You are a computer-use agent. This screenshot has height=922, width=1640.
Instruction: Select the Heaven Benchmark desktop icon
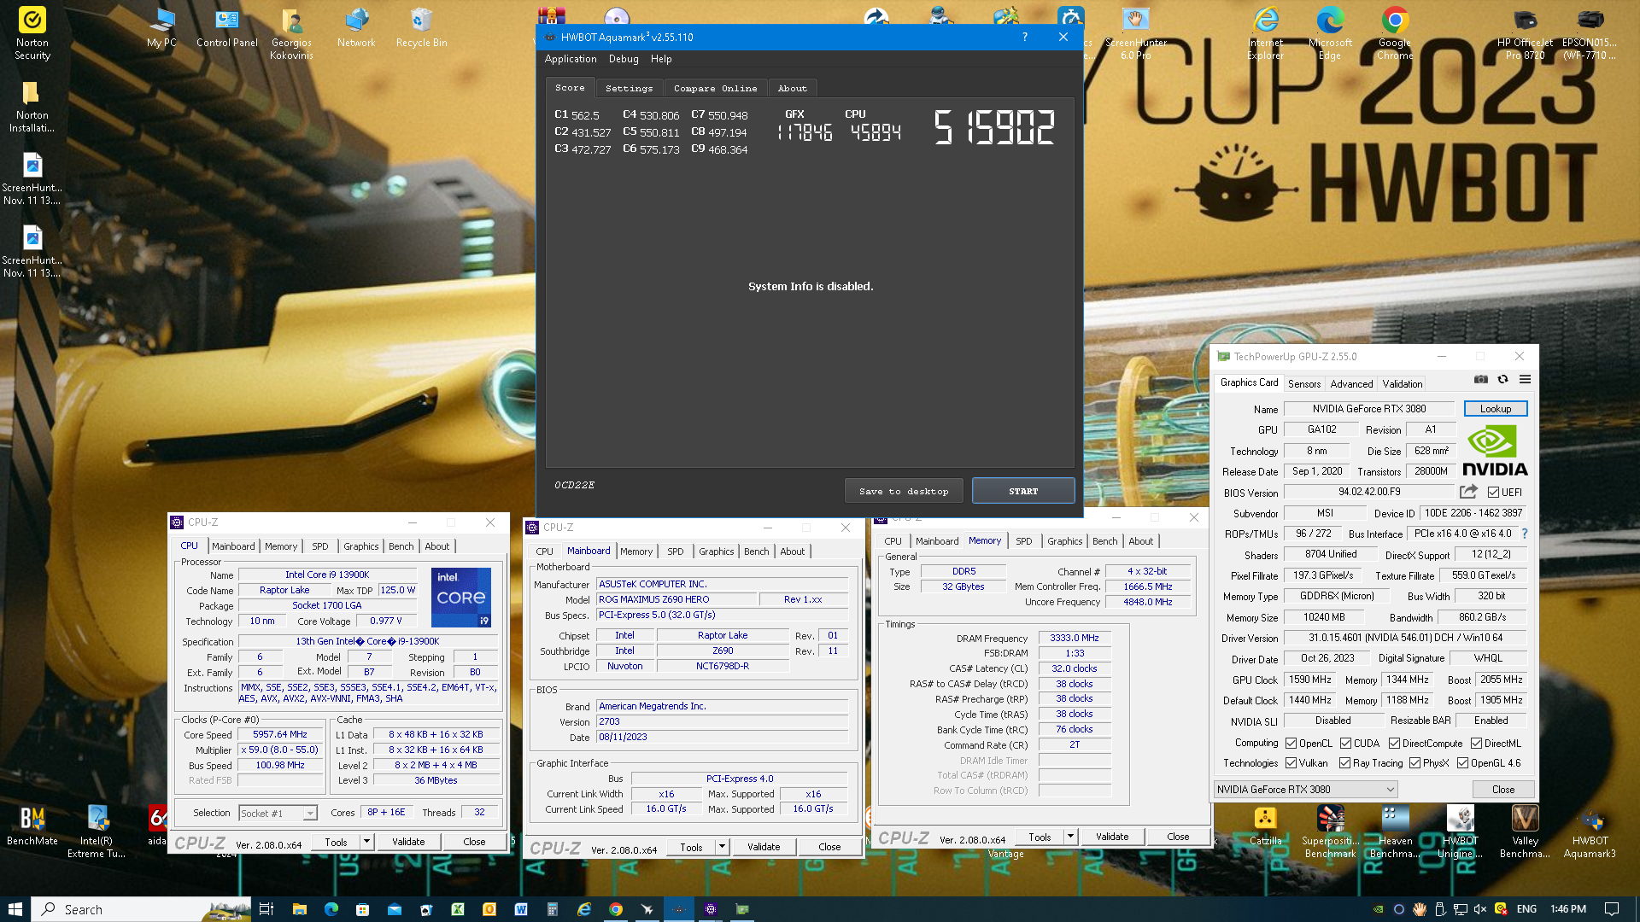[x=1395, y=832]
